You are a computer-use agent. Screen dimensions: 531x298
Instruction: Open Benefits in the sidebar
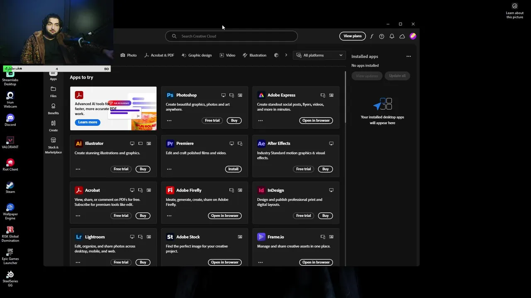tap(53, 109)
